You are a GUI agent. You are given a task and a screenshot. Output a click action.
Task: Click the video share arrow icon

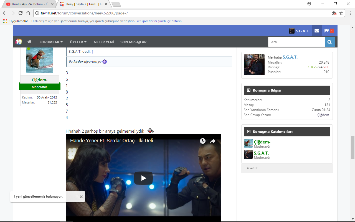pyautogui.click(x=213, y=141)
